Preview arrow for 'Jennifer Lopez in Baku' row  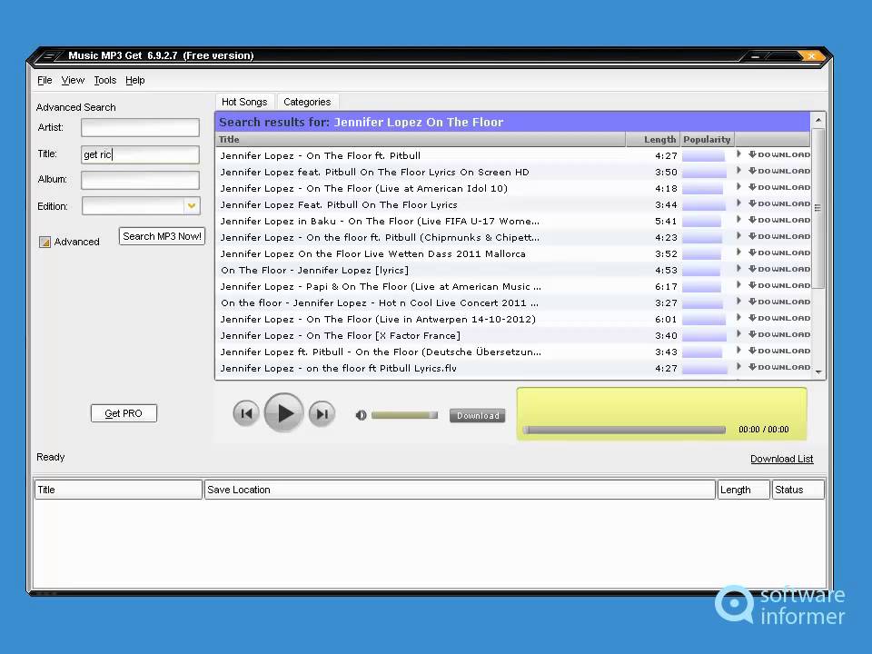click(738, 219)
